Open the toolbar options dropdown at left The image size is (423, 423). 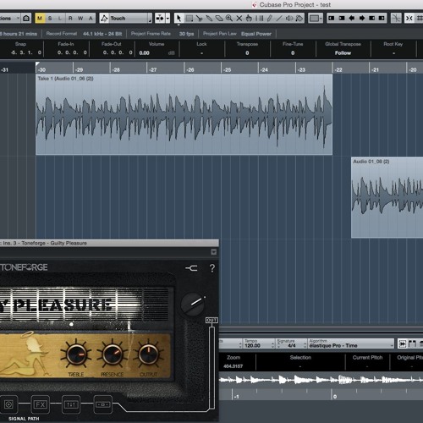pos(10,19)
